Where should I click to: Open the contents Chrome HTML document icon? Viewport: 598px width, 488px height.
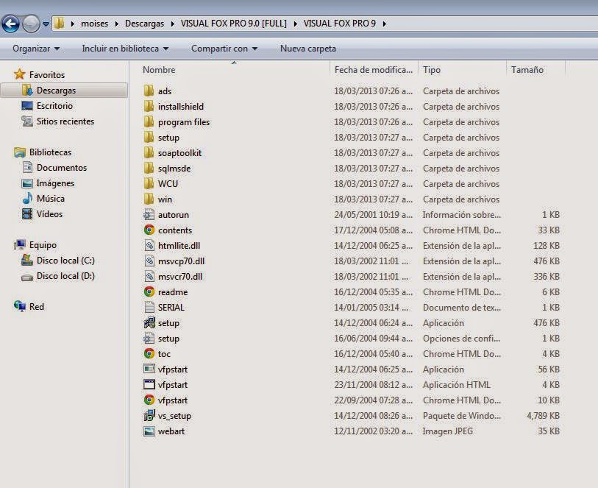[149, 230]
